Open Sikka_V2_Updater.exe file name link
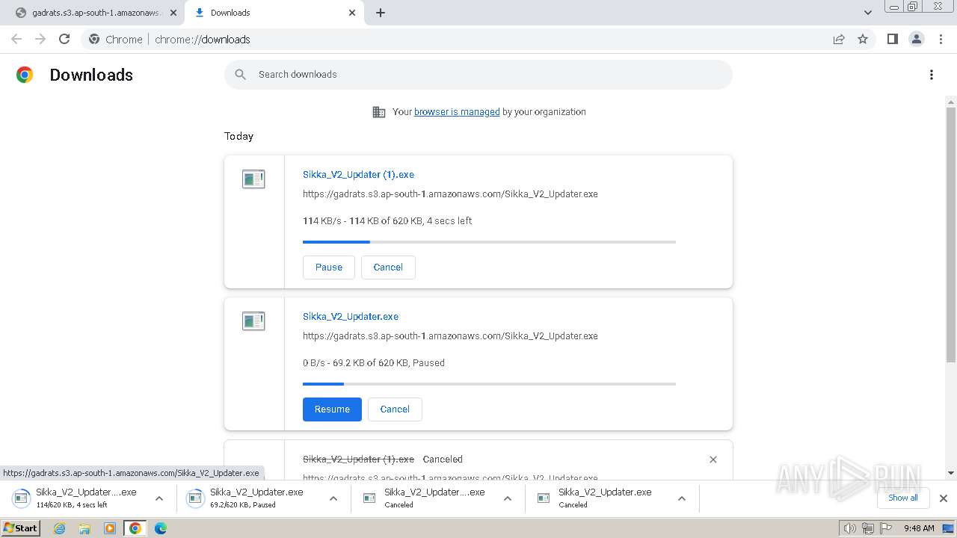The height and width of the screenshot is (538, 957). [351, 317]
